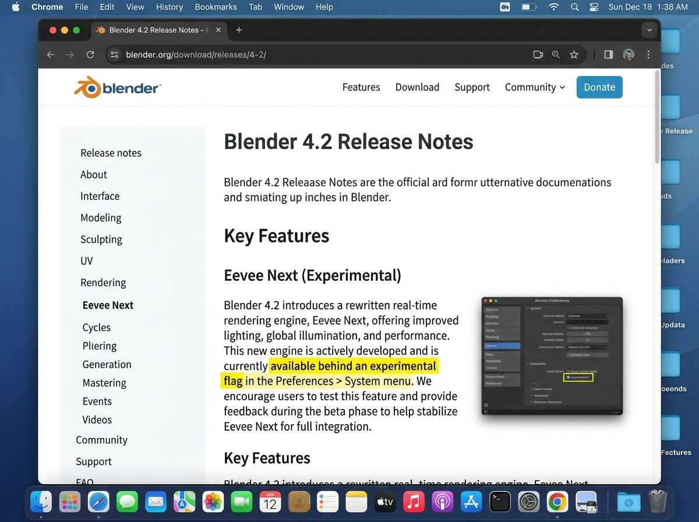Open the UV link in the sidebar
Viewport: 699px width, 522px height.
pyautogui.click(x=87, y=261)
